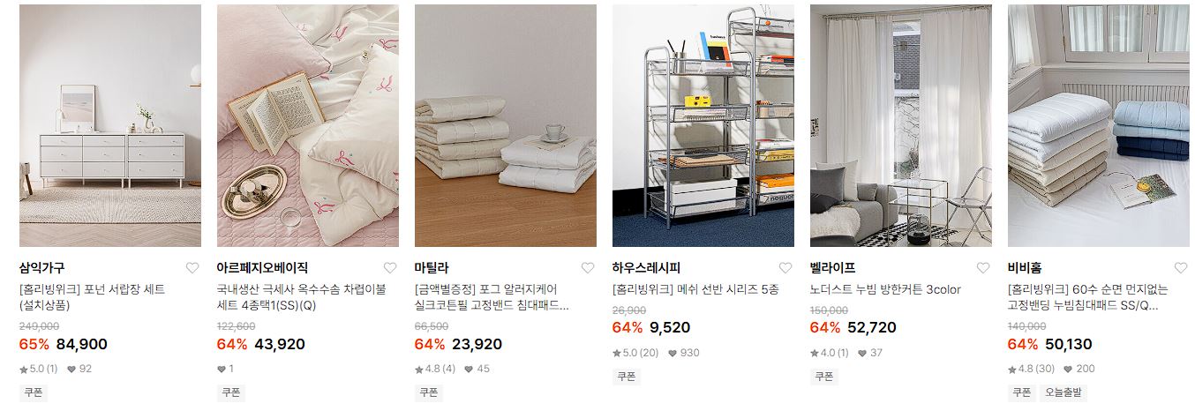The height and width of the screenshot is (411, 1195).
Task: Click 쿠폰 badge under 삼익가구 item
Action: click(34, 392)
